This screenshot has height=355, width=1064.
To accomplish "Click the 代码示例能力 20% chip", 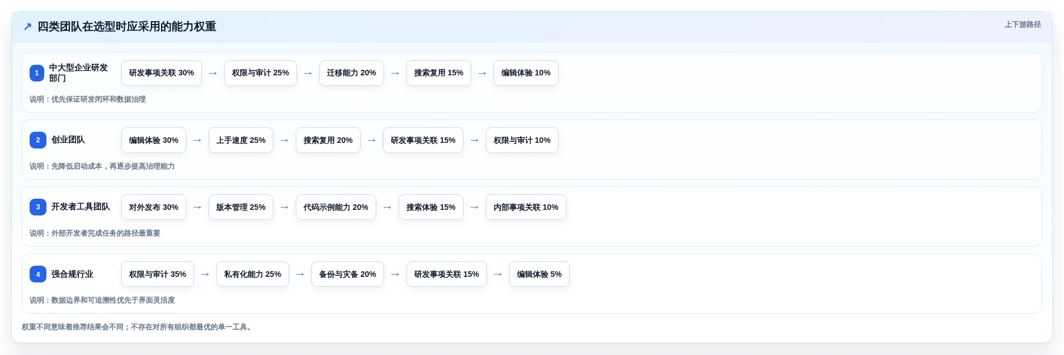I will click(x=336, y=207).
